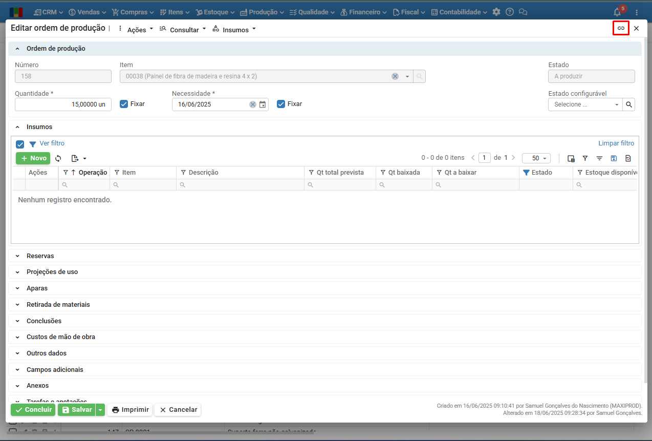Click the notifications bell icon
The image size is (652, 441).
point(617,12)
